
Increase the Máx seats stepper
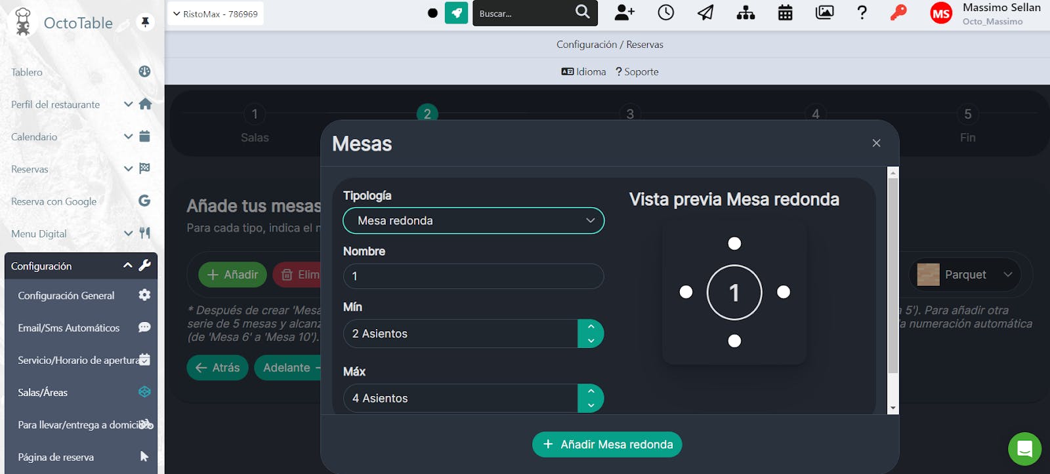pyautogui.click(x=591, y=391)
